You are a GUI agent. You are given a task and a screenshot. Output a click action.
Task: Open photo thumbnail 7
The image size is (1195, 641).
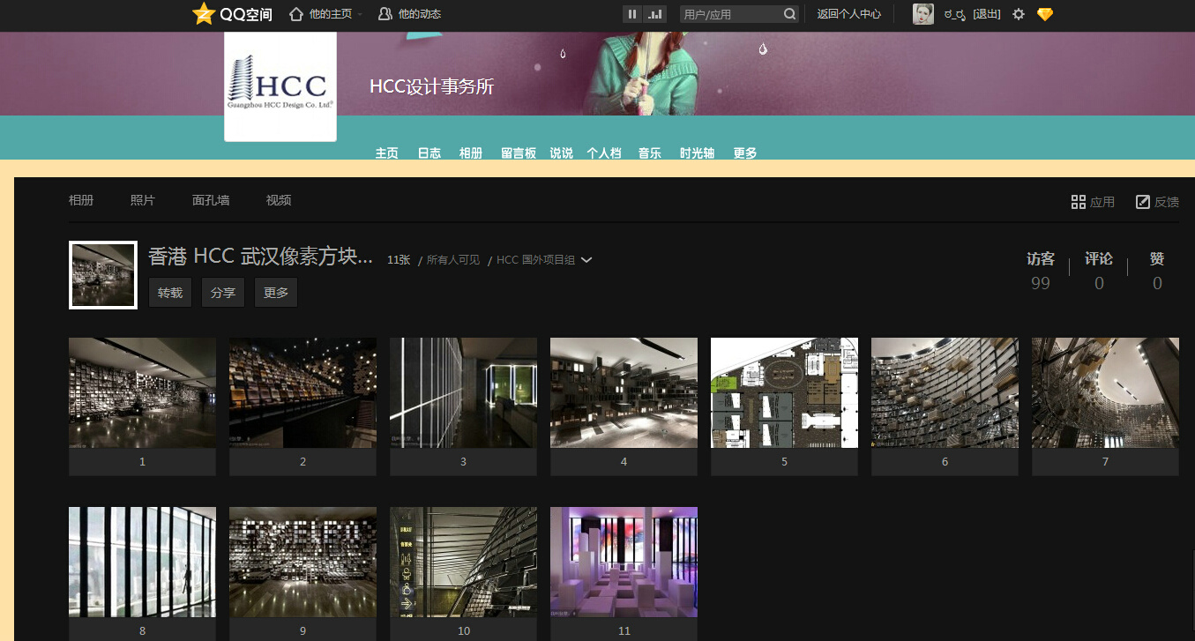1105,392
